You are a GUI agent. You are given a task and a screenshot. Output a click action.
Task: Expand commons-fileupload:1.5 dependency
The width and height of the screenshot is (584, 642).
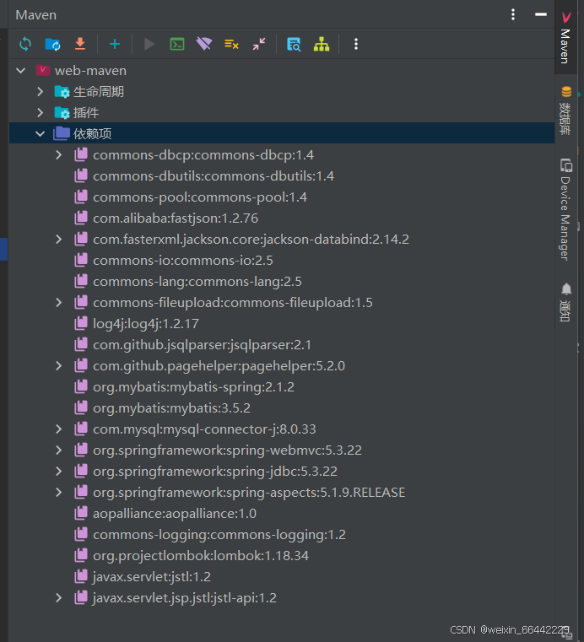(58, 303)
